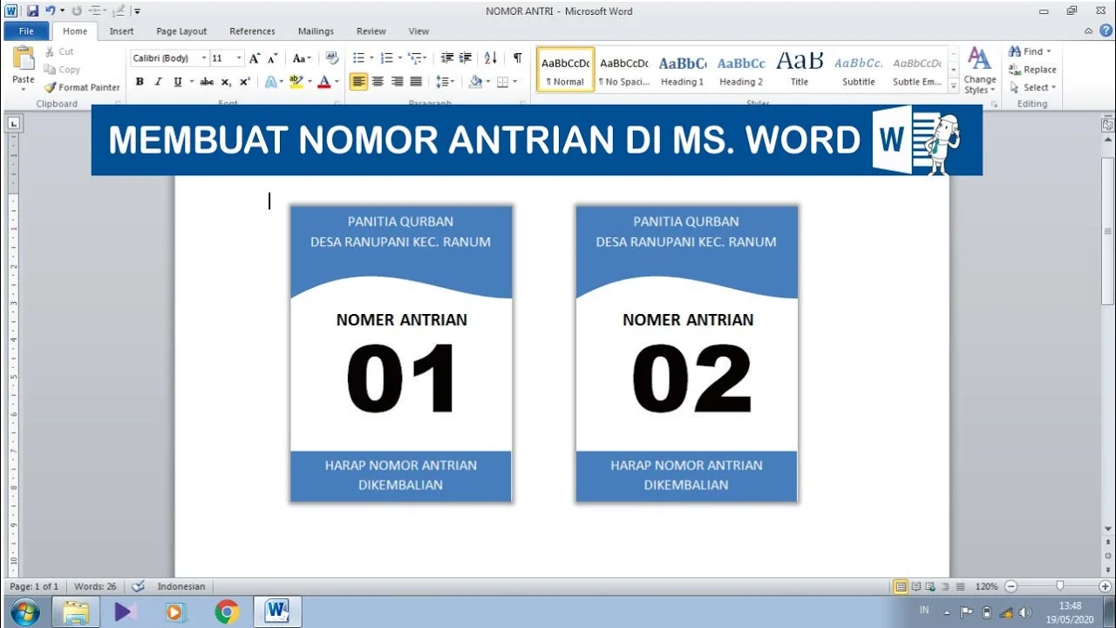
Task: Click the Paste icon
Action: pos(24,58)
